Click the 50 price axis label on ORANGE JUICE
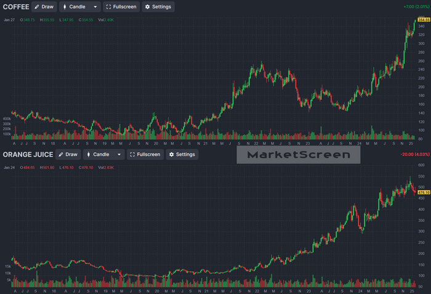Screen dimensions: 431x294 coord(421,287)
